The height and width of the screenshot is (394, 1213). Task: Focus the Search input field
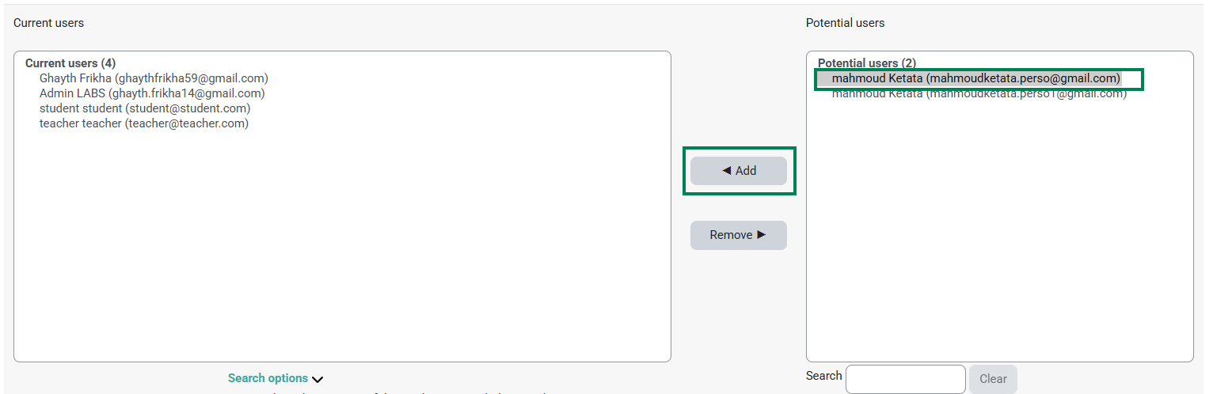pos(905,379)
